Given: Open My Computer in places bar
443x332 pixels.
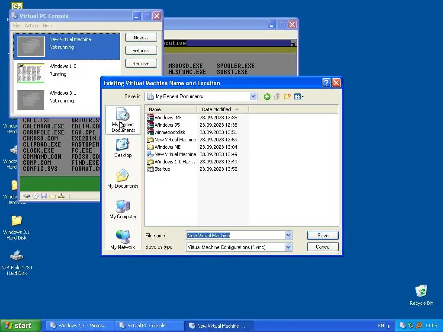Looking at the screenshot, I should click(x=123, y=210).
